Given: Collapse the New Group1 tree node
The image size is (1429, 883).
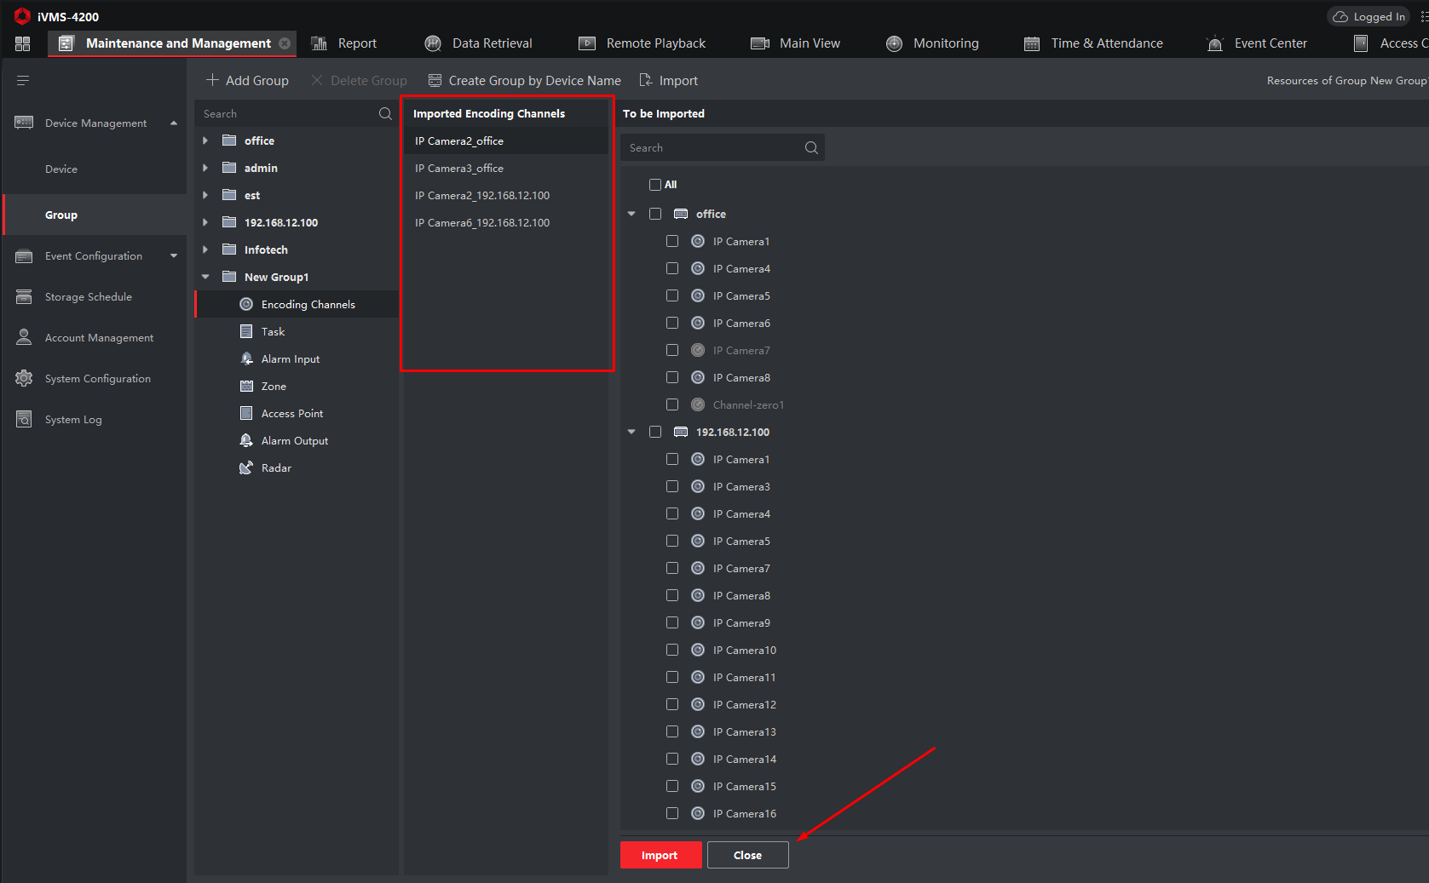Looking at the screenshot, I should point(205,278).
